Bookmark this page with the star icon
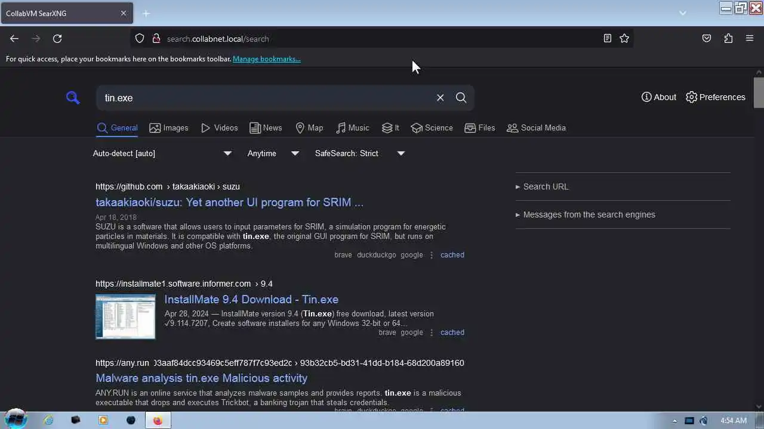 point(624,39)
